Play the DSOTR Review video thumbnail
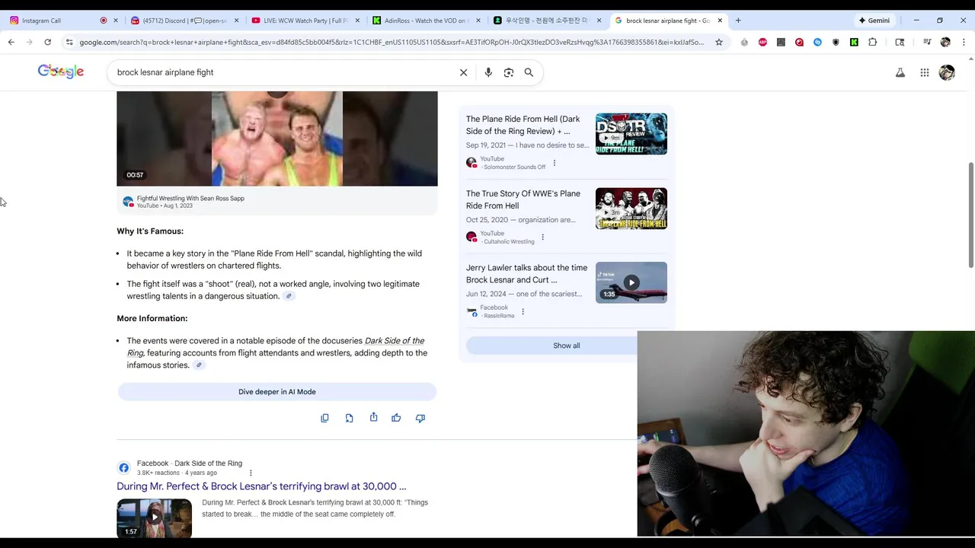Image resolution: width=975 pixels, height=548 pixels. (631, 134)
